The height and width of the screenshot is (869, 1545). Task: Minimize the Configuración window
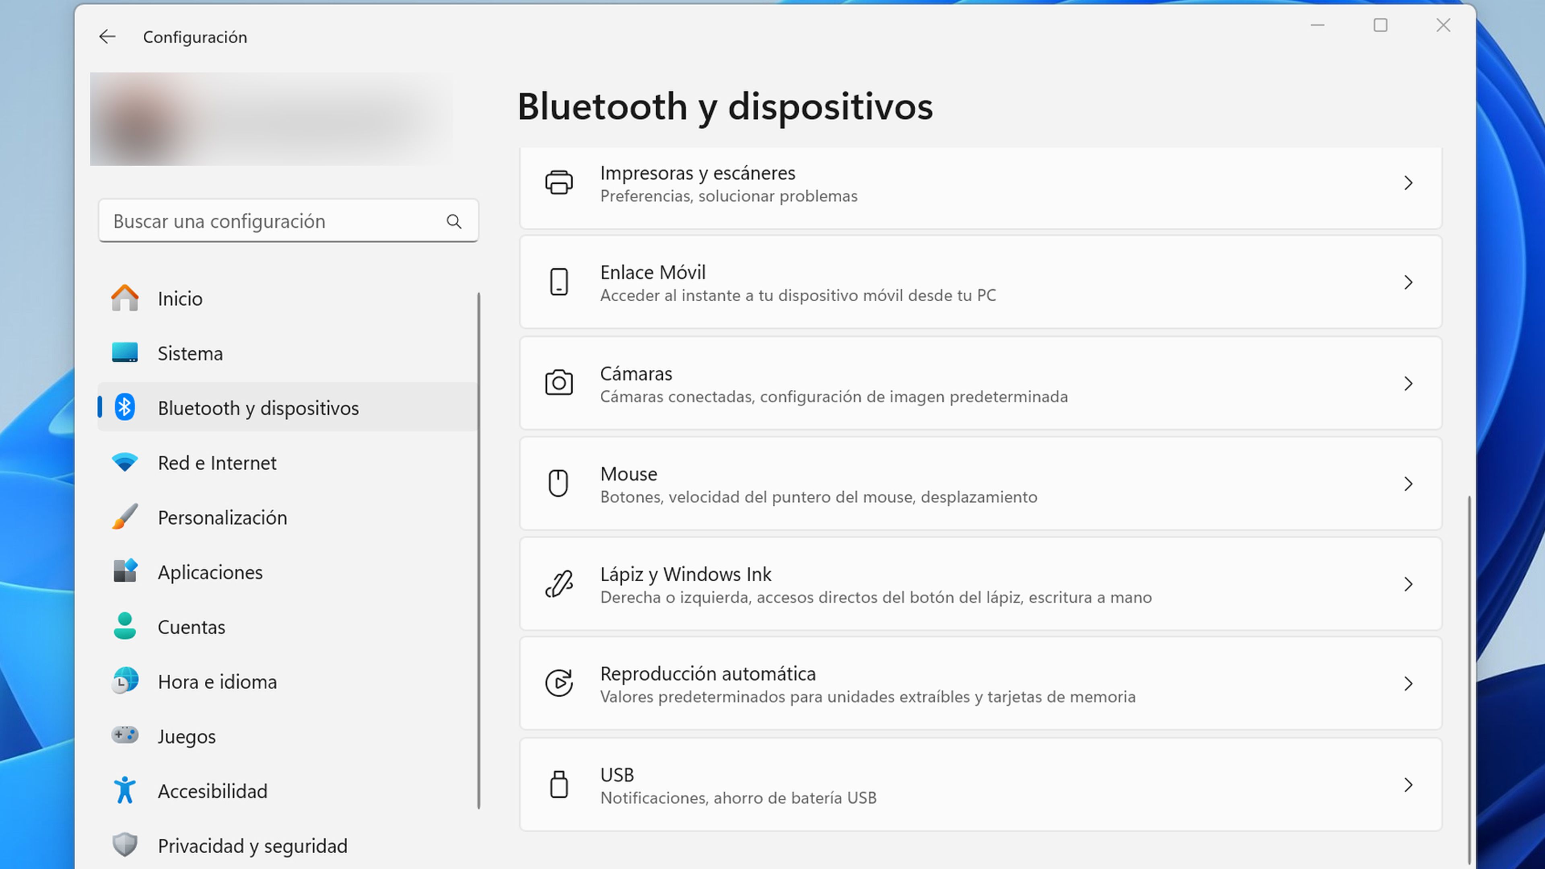[x=1317, y=25]
